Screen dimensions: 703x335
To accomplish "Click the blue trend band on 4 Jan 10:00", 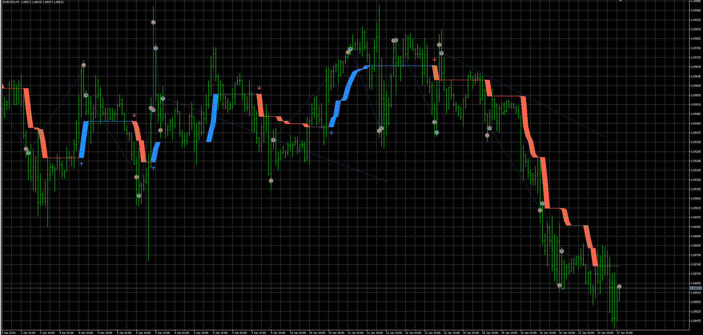I will [84, 139].
